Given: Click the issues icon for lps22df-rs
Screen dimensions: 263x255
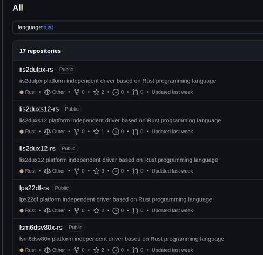Looking at the screenshot, I should 116,211.
